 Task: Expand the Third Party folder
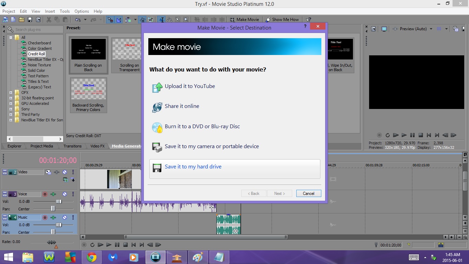coord(11,114)
